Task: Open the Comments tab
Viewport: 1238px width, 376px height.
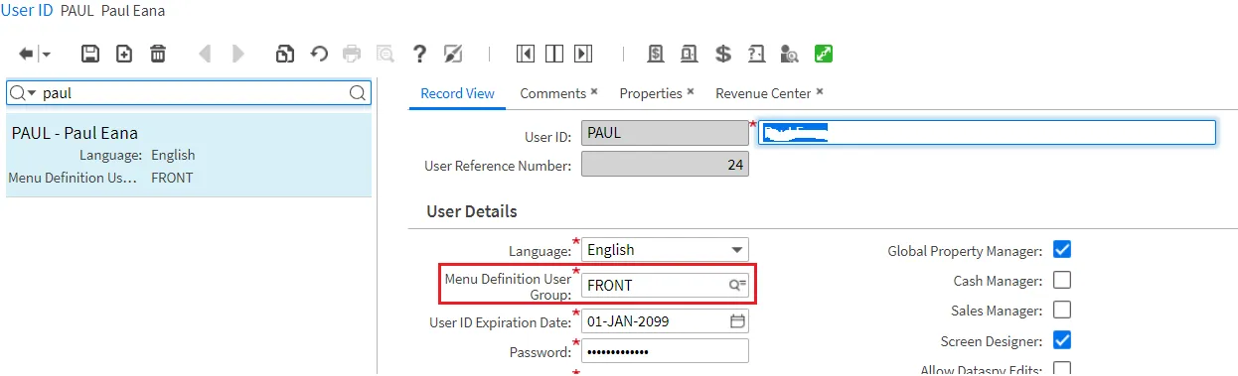Action: tap(552, 93)
